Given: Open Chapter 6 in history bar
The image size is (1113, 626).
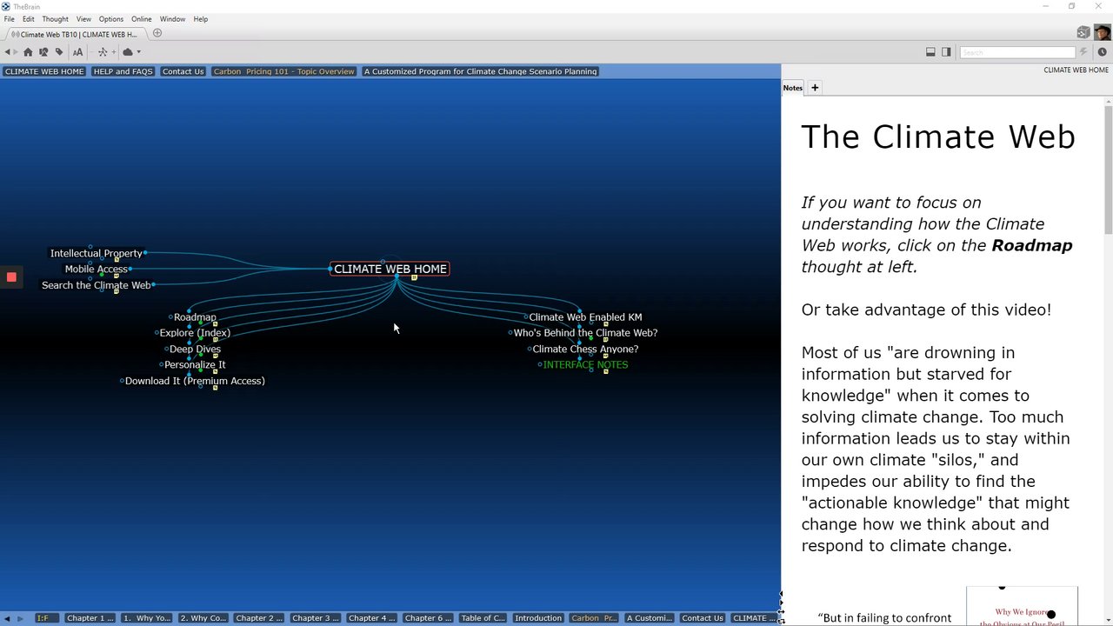Looking at the screenshot, I should click(428, 618).
